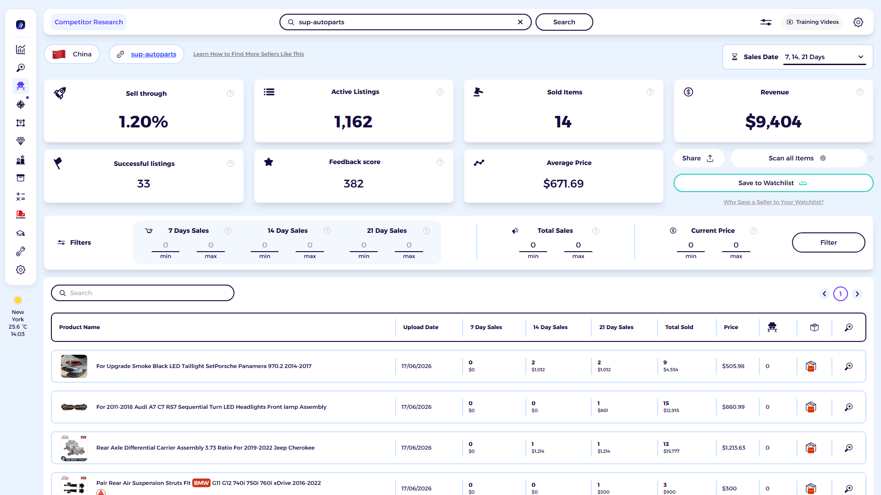Open the top sellers podium sidebar icon
This screenshot has height=495, width=881.
pos(21,160)
